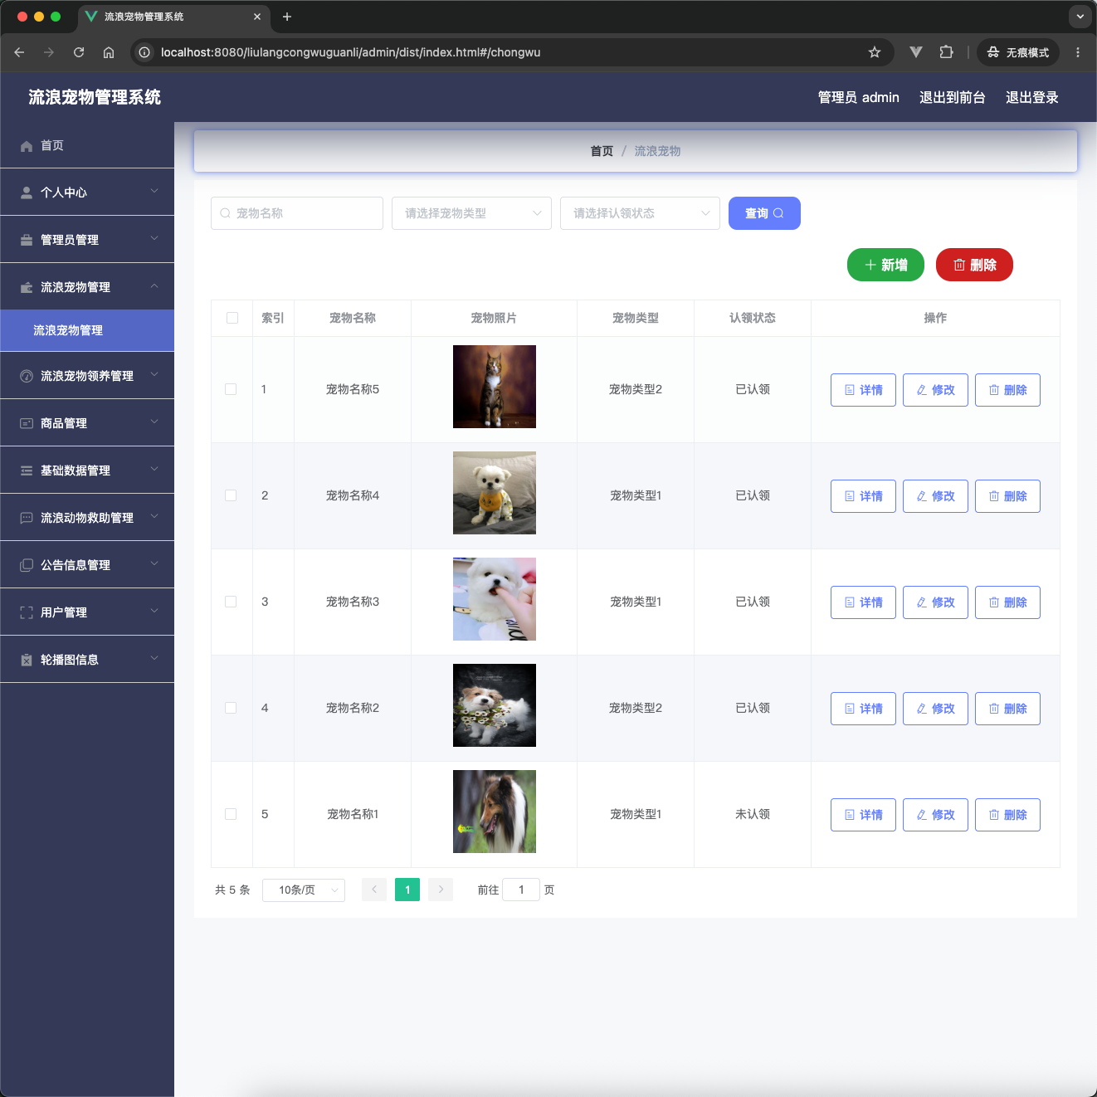Viewport: 1097px width, 1097px height.
Task: Check the row checkbox for 宠物名称2
Action: 231,708
